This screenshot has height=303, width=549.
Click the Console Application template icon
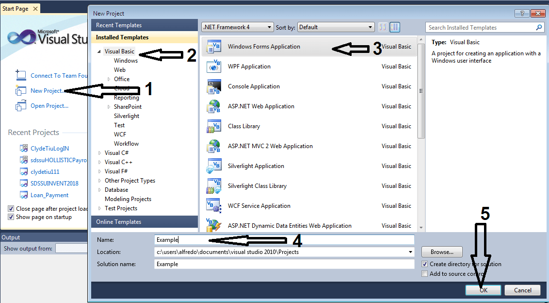tap(213, 86)
